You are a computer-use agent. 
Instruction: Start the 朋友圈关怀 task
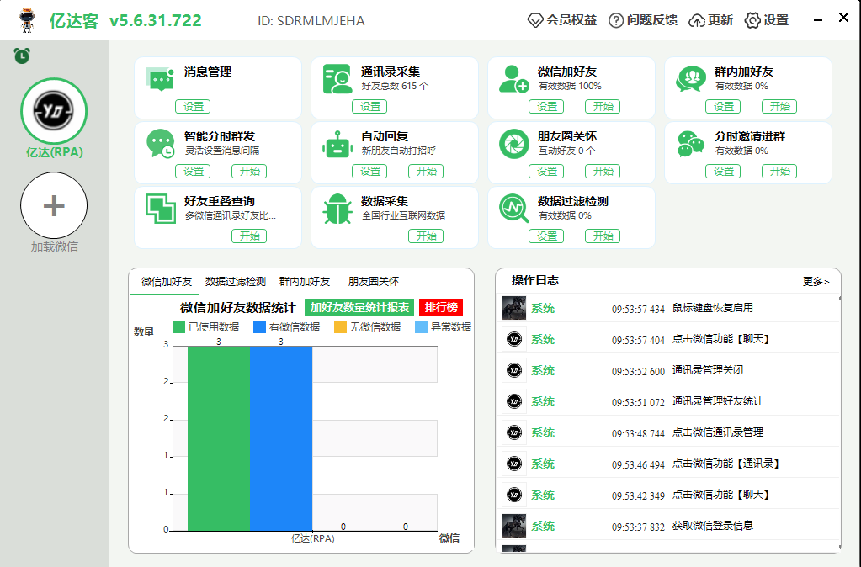pos(603,172)
